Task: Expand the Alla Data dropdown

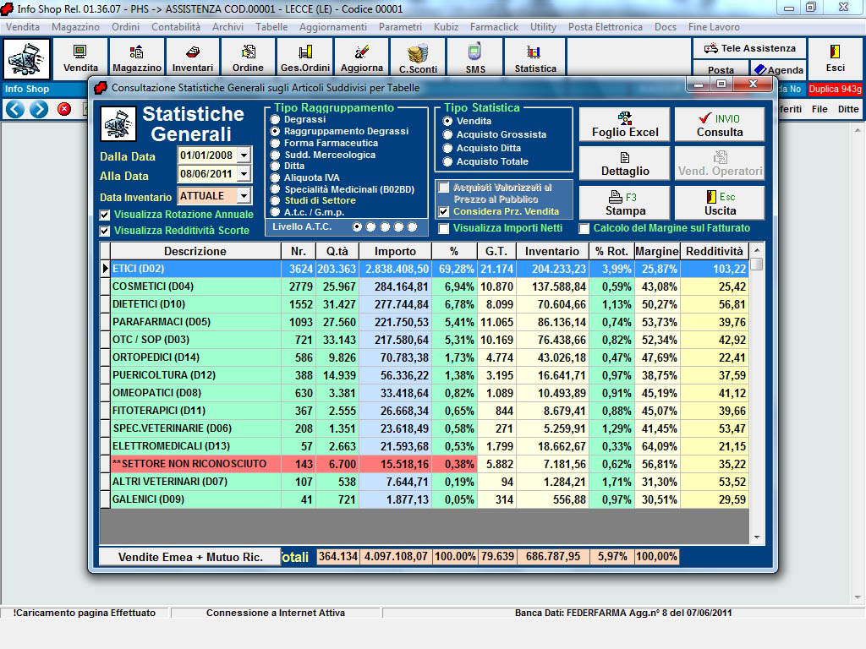Action: [244, 175]
